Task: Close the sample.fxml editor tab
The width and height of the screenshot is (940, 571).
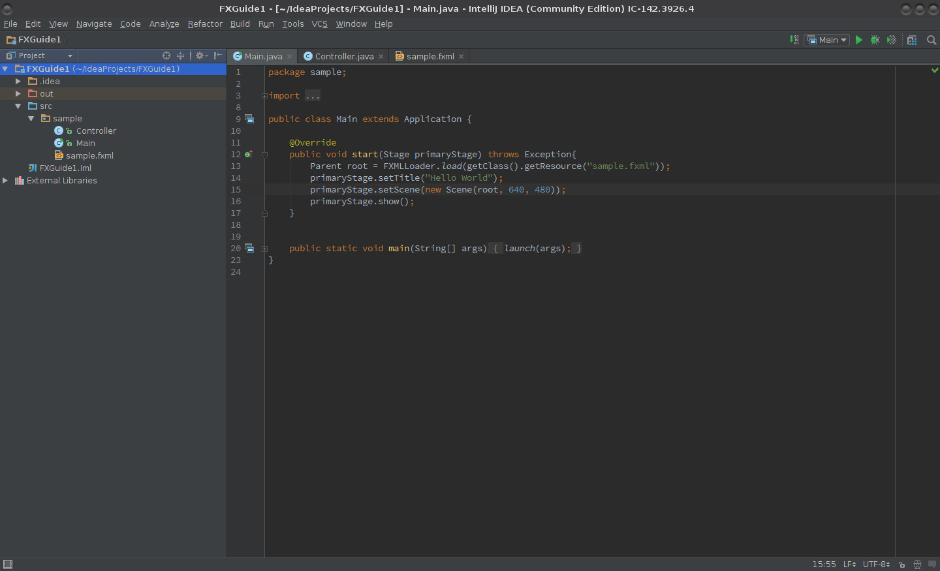Action: 462,57
